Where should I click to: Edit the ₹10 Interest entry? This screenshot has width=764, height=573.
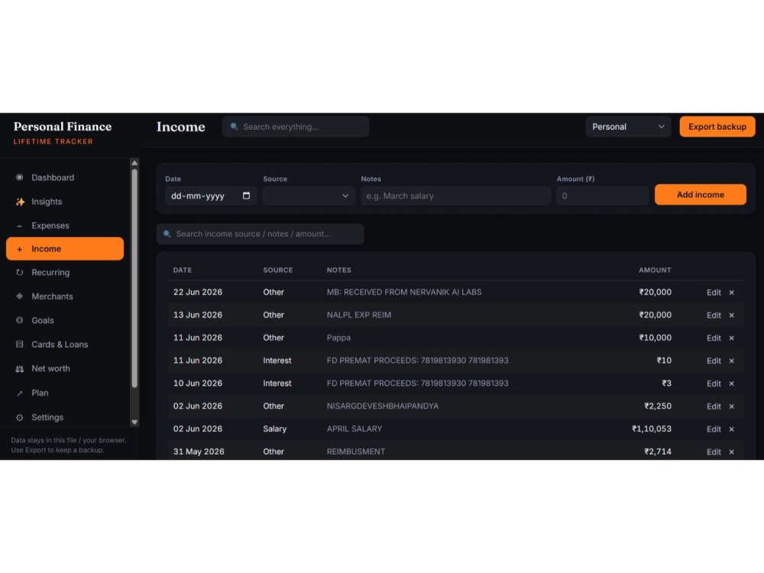click(714, 361)
